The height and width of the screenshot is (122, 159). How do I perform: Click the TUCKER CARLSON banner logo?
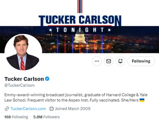coord(80,20)
